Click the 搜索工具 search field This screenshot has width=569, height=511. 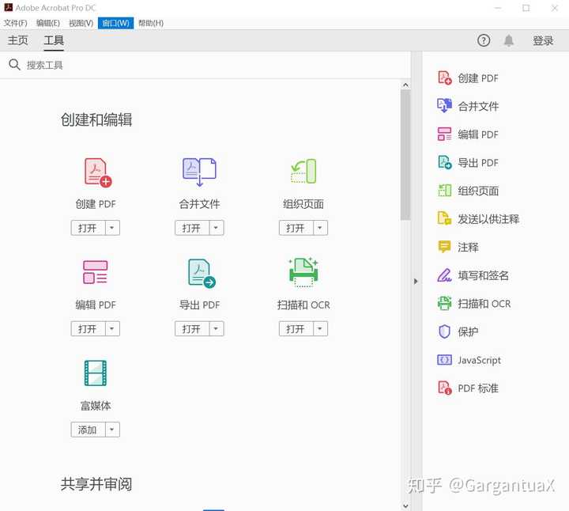205,65
